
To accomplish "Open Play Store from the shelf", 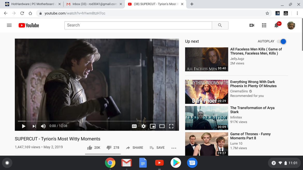I will point(176,163).
